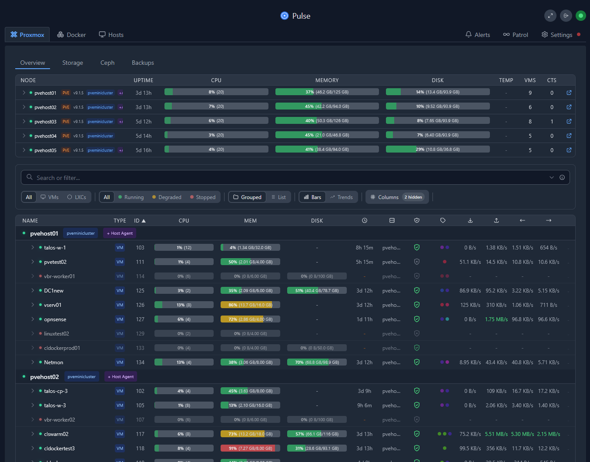Toggle the Grouped view mode
590x462 pixels.
(x=247, y=197)
